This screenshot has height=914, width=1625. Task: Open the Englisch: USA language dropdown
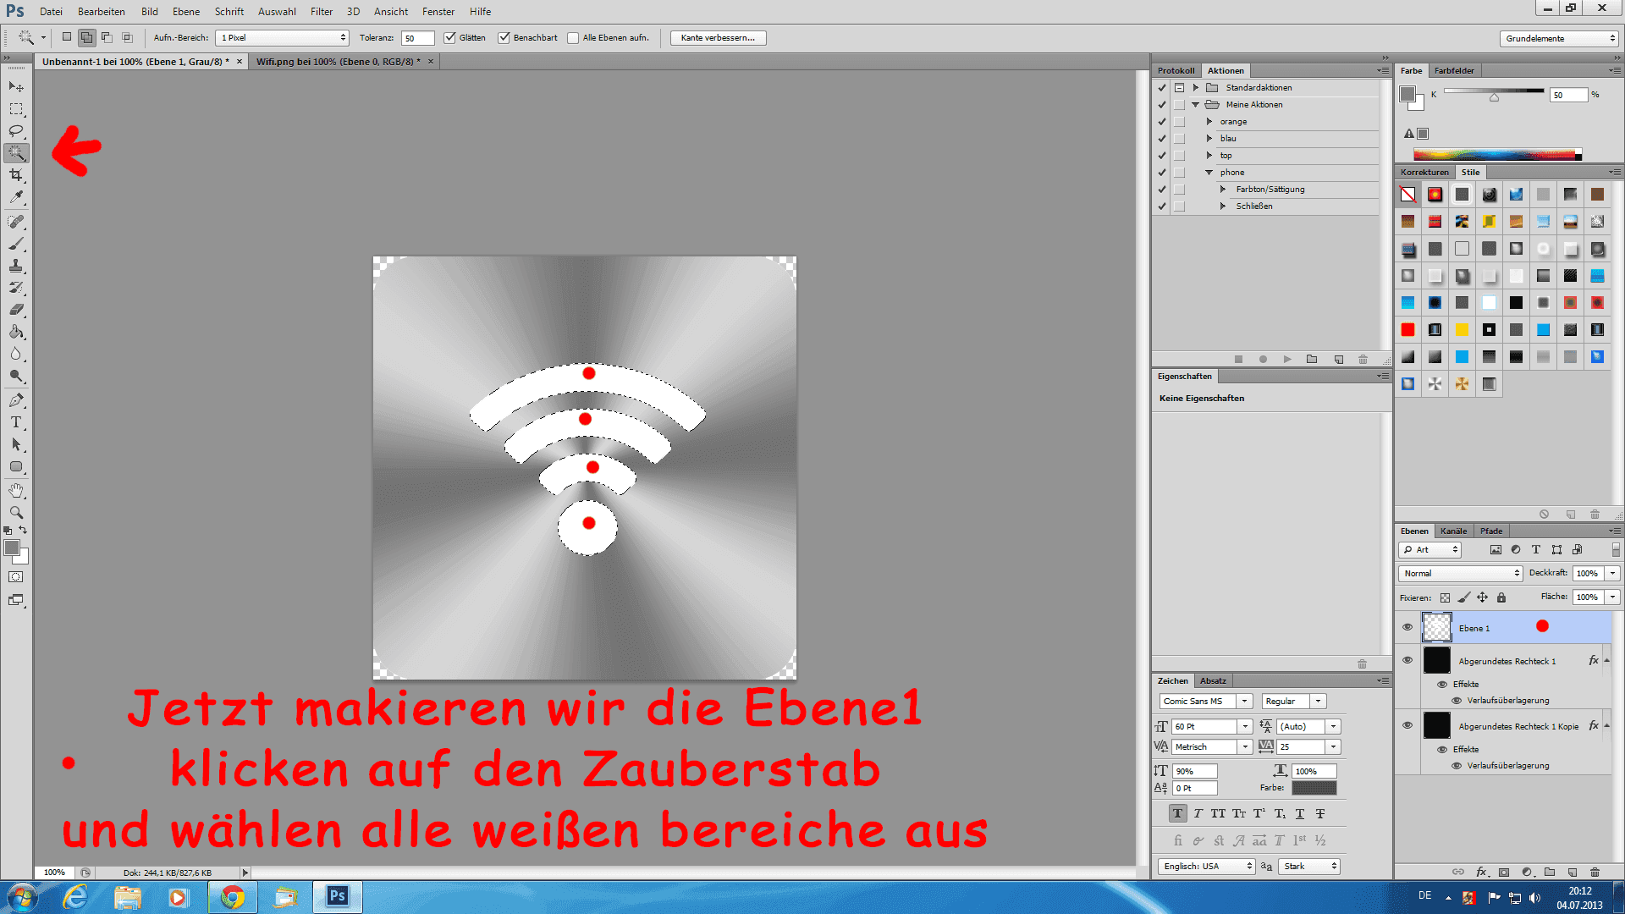coord(1206,867)
